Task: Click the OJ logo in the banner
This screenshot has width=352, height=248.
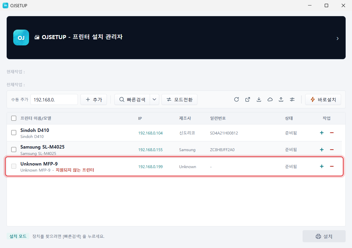Action: click(x=21, y=38)
